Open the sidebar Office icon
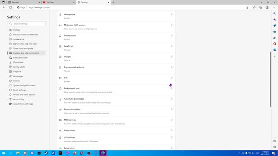The height and width of the screenshot is (156, 278). click(x=275, y=44)
